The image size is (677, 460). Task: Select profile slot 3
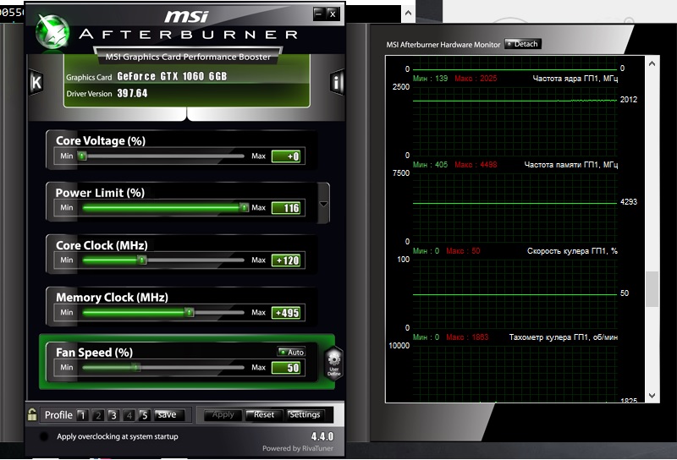pos(113,415)
